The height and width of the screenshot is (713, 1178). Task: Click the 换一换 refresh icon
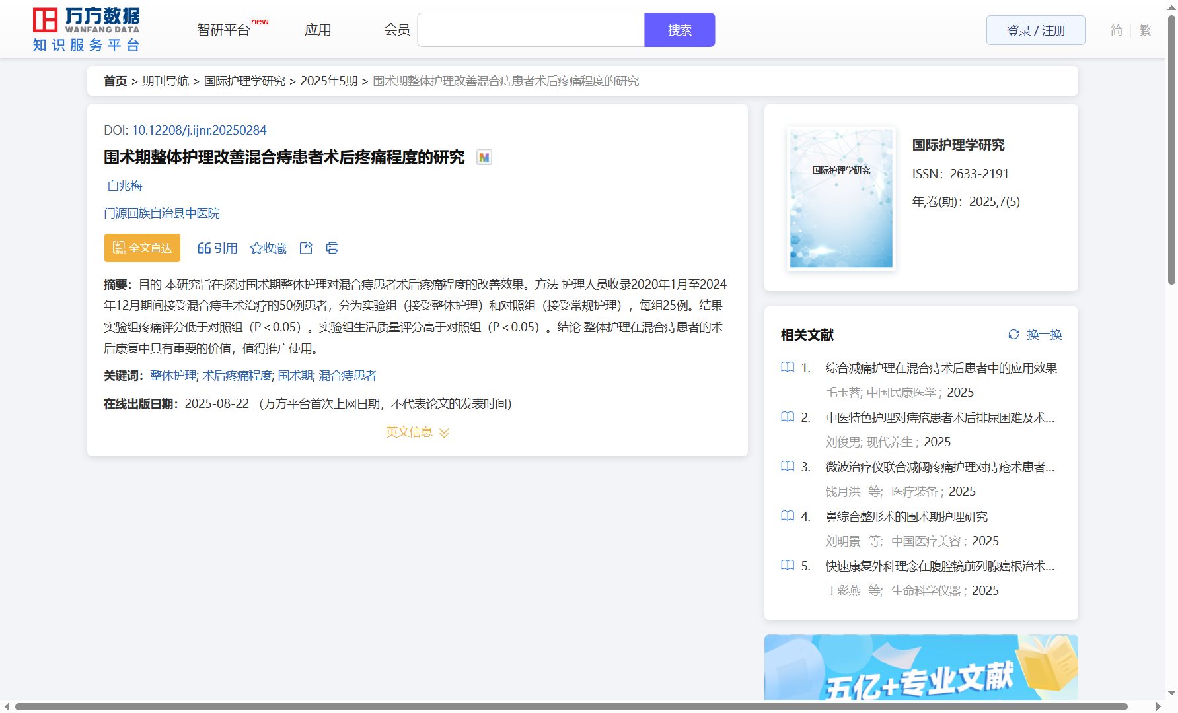click(1013, 335)
